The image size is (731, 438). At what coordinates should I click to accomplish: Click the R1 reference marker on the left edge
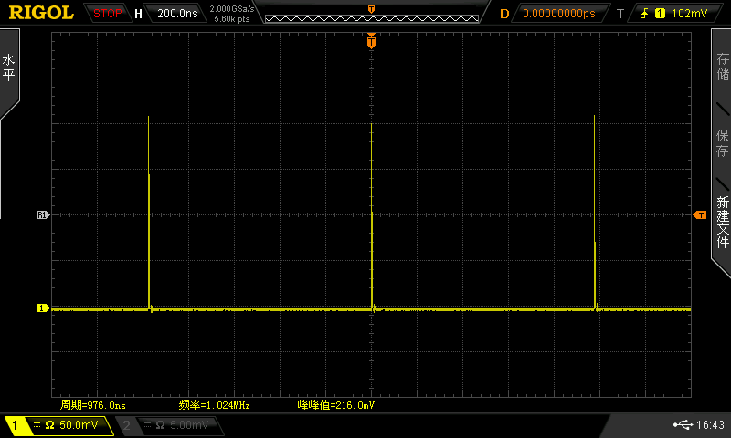[x=43, y=214]
